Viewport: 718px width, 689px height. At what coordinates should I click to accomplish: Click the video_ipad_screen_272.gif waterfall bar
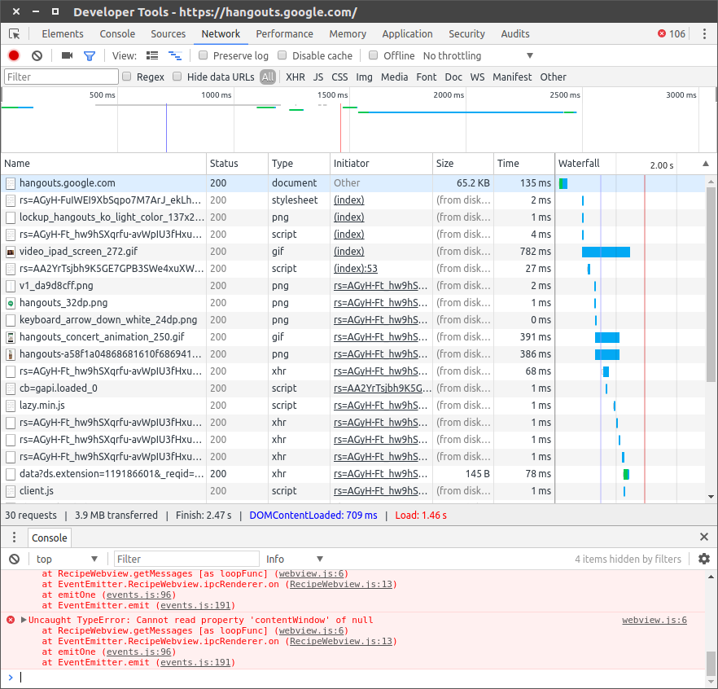coord(606,252)
